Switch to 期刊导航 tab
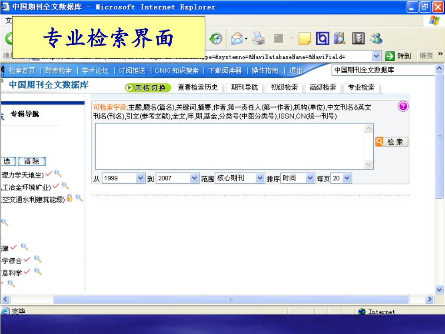This screenshot has height=334, width=445. 244,87
